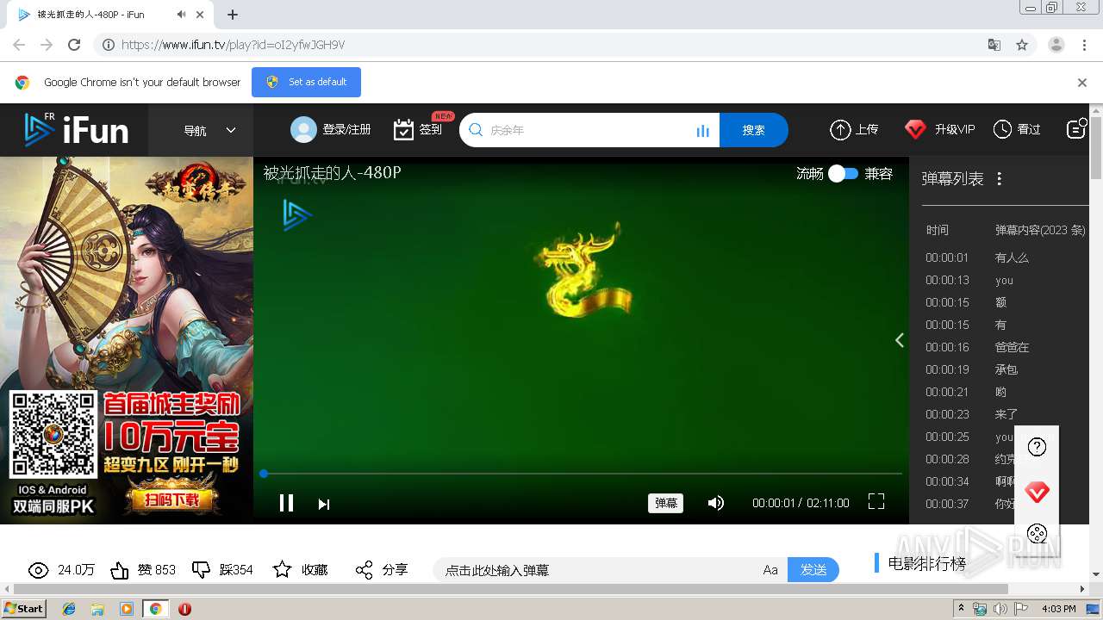Screen dimensions: 1103x620
Task: Toggle the 流畅/兼容 playback mode switch
Action: (844, 173)
